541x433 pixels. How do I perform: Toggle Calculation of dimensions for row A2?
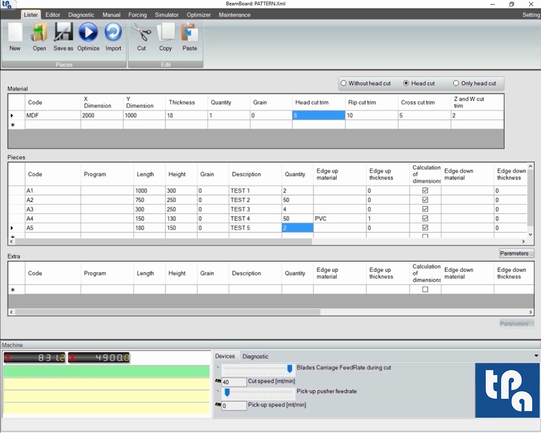click(x=425, y=200)
